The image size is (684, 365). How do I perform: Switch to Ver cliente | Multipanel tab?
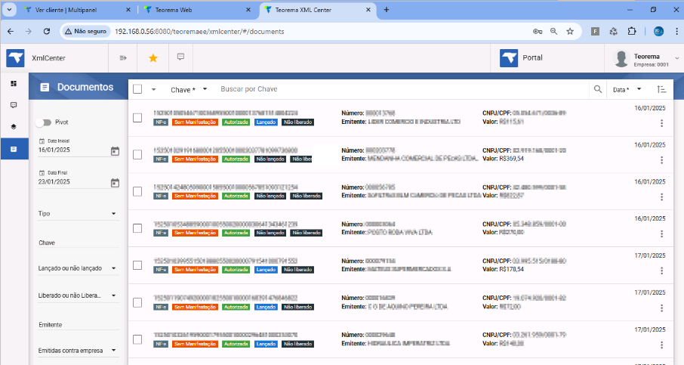(76, 10)
